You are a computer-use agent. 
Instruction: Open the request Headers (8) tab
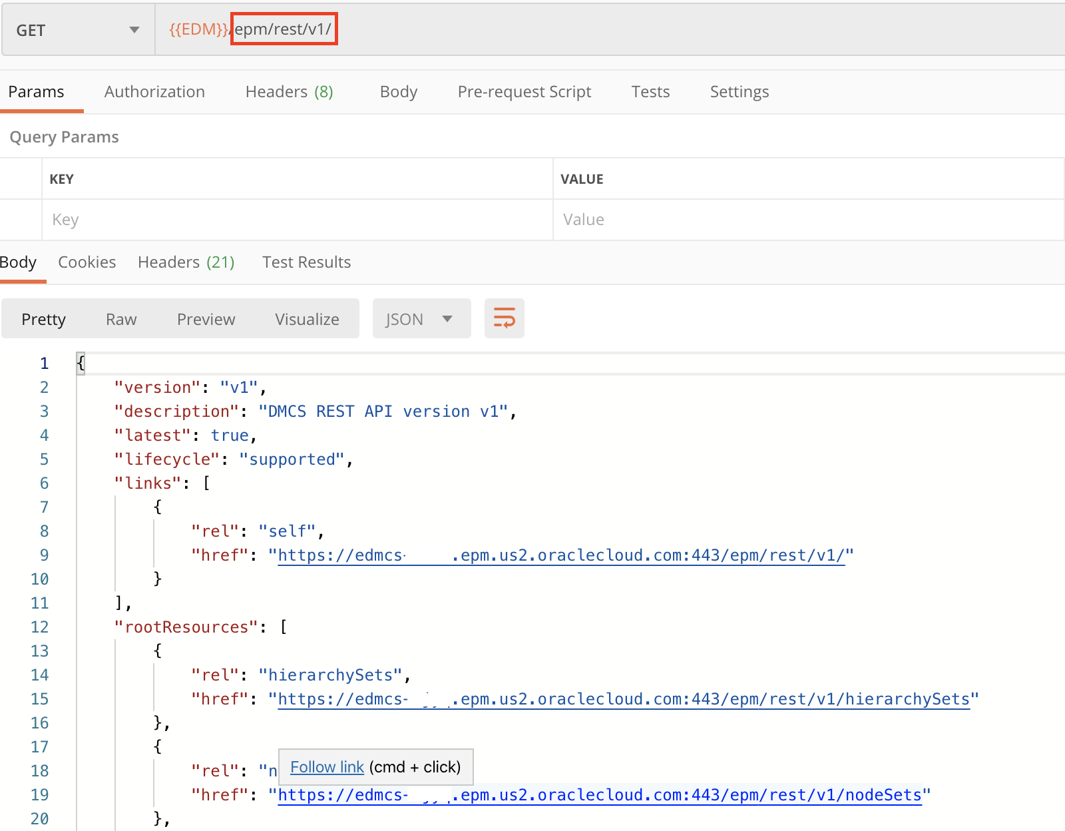289,92
